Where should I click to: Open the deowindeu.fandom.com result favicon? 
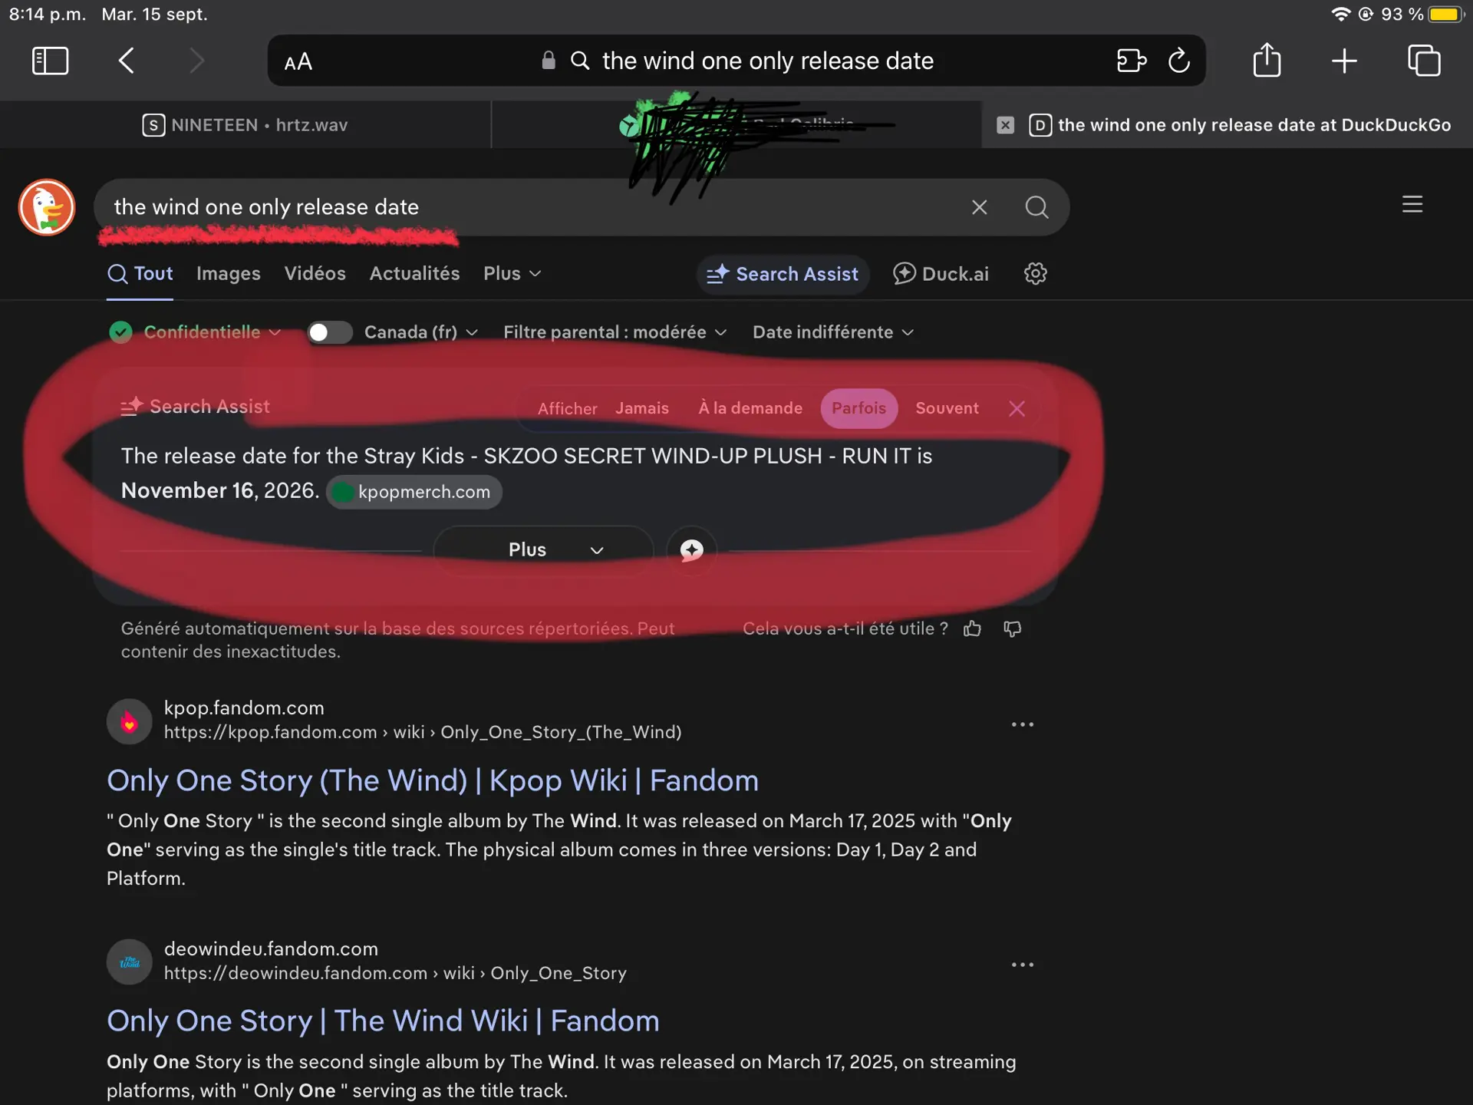point(129,962)
